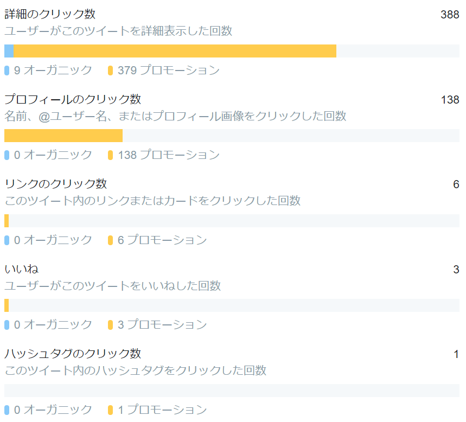Click the 388 total count value
Image resolution: width=466 pixels, height=422 pixels.
pyautogui.click(x=450, y=15)
